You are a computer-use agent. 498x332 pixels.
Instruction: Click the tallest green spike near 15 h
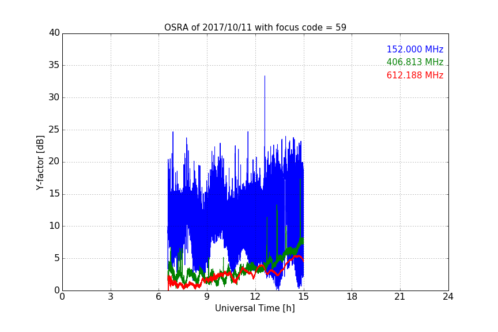[x=300, y=180]
